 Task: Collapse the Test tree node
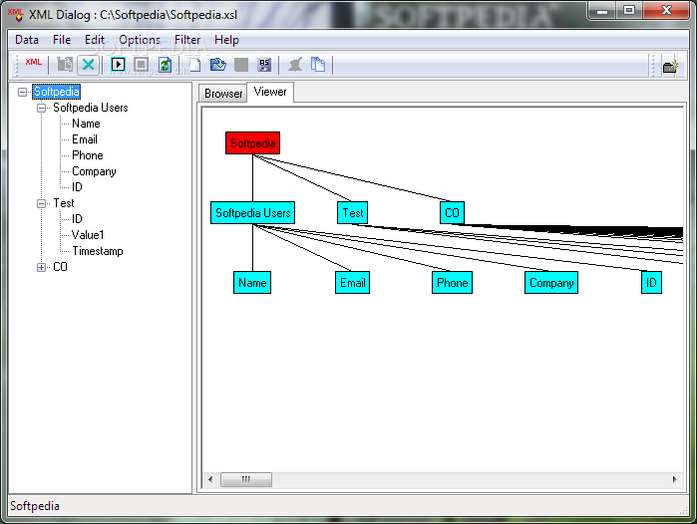(x=41, y=203)
